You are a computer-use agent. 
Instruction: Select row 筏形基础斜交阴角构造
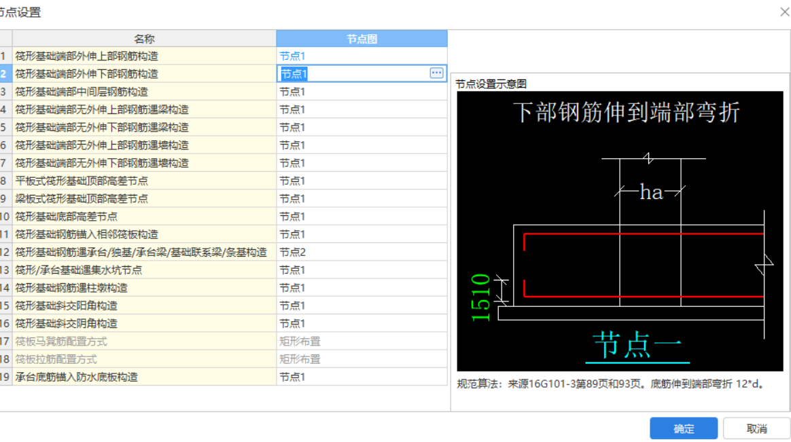pyautogui.click(x=144, y=324)
